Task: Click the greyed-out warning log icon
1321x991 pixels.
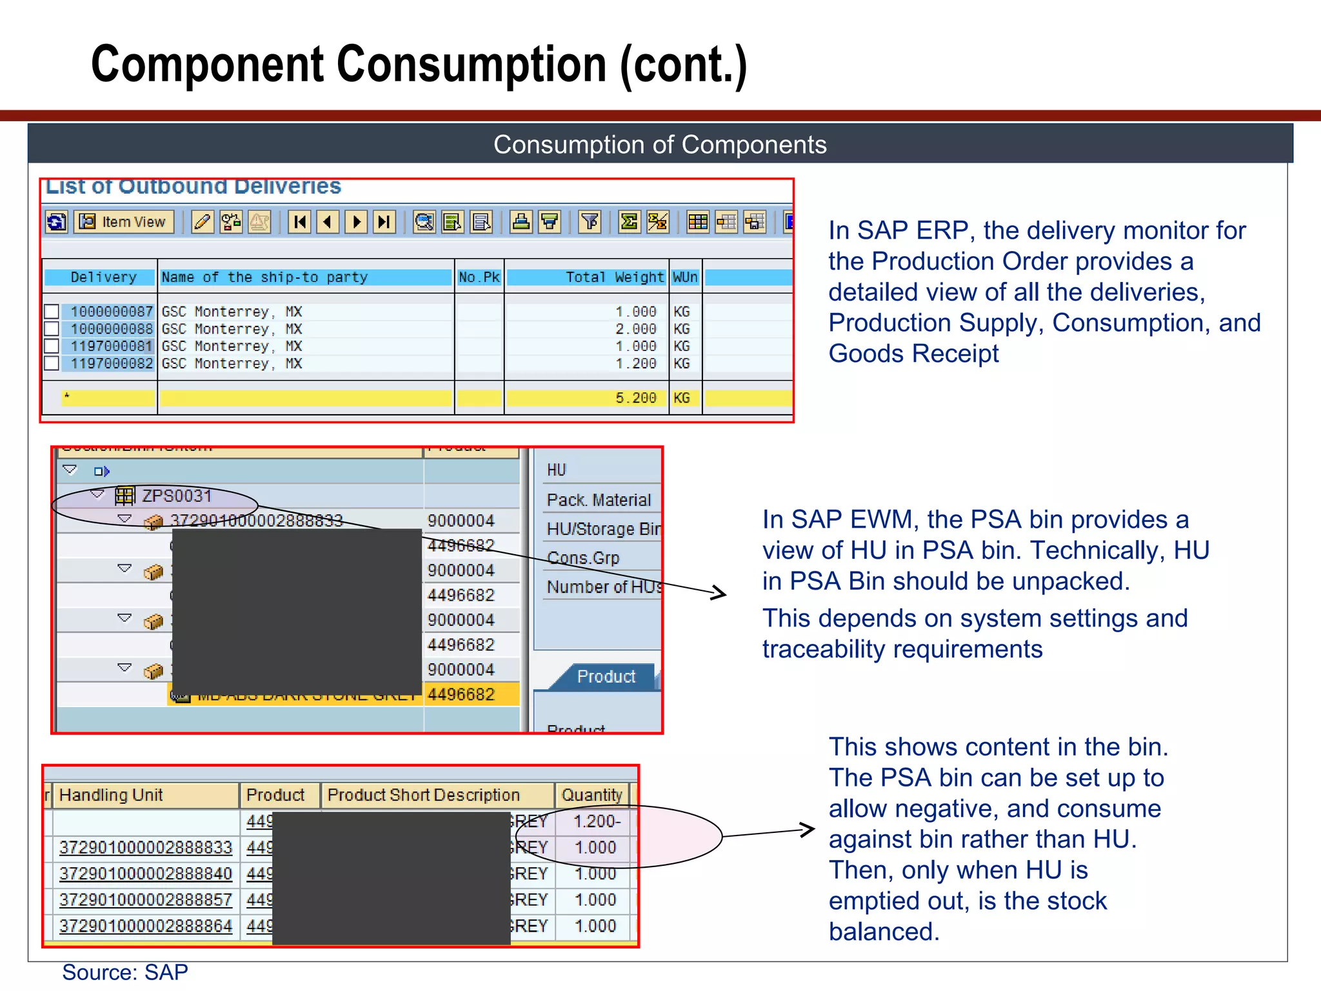Action: [x=259, y=223]
